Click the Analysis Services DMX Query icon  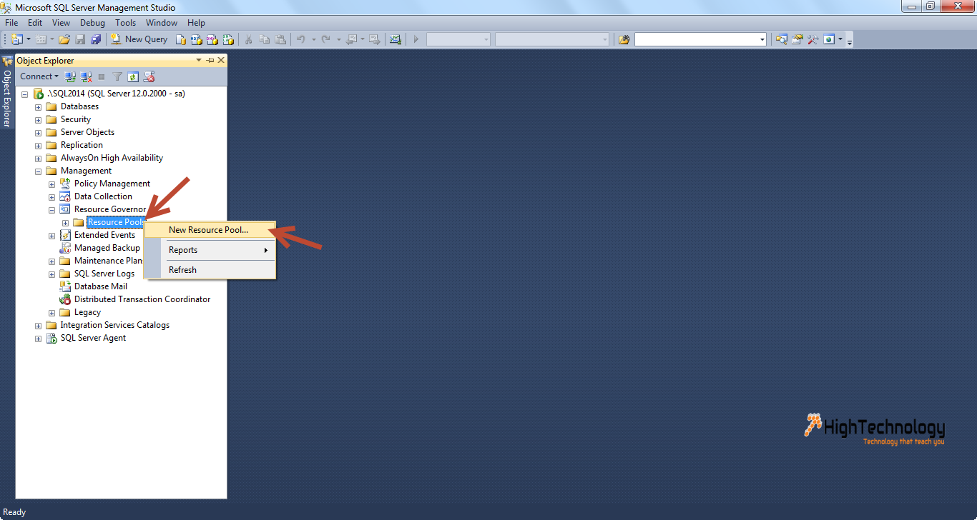[212, 39]
